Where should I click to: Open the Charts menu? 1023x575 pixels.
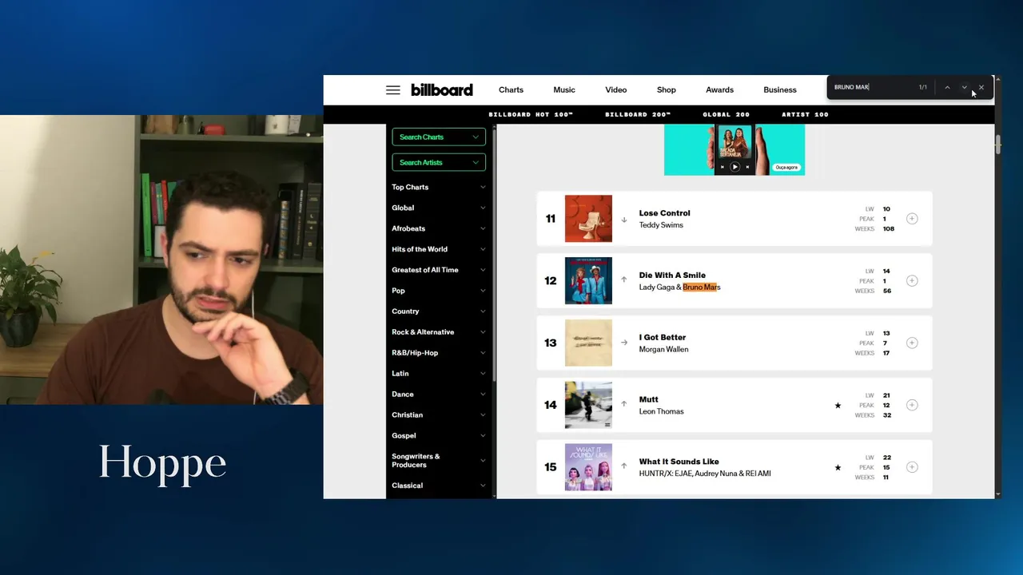511,90
